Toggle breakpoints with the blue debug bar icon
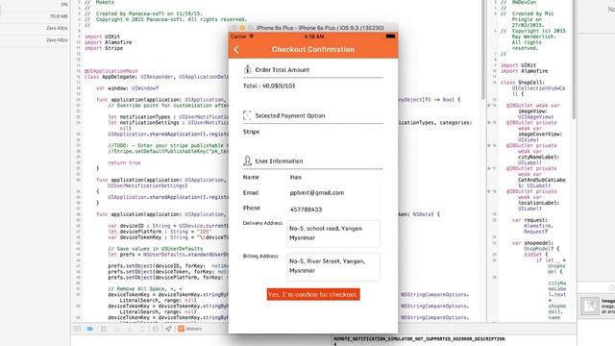The width and height of the screenshot is (615, 346). tap(90, 329)
